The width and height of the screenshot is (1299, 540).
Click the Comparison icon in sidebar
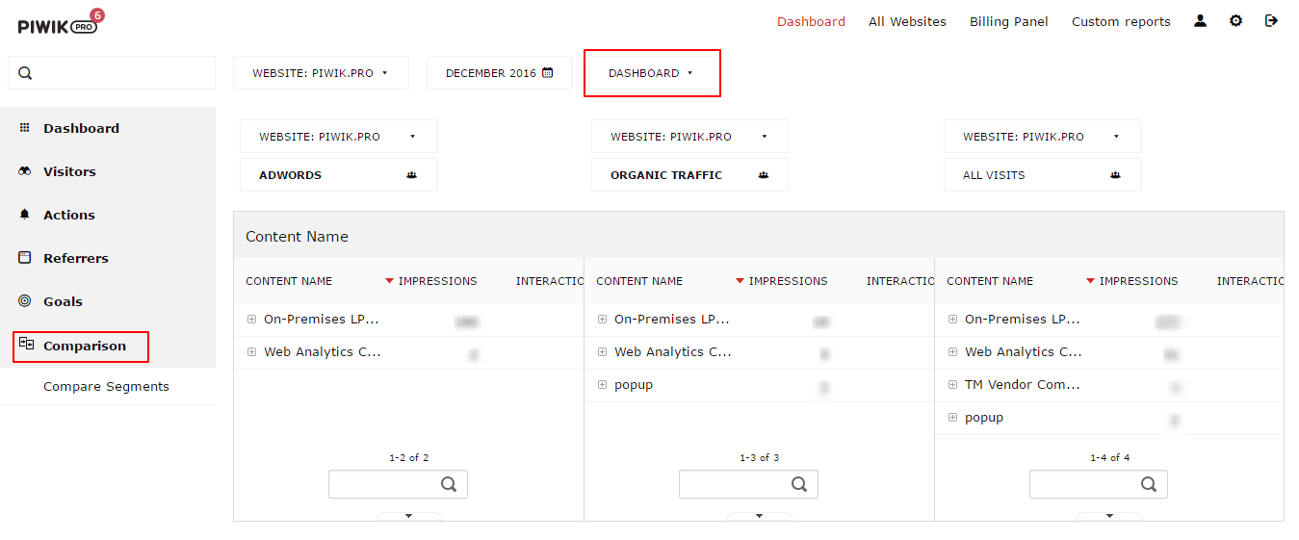26,345
